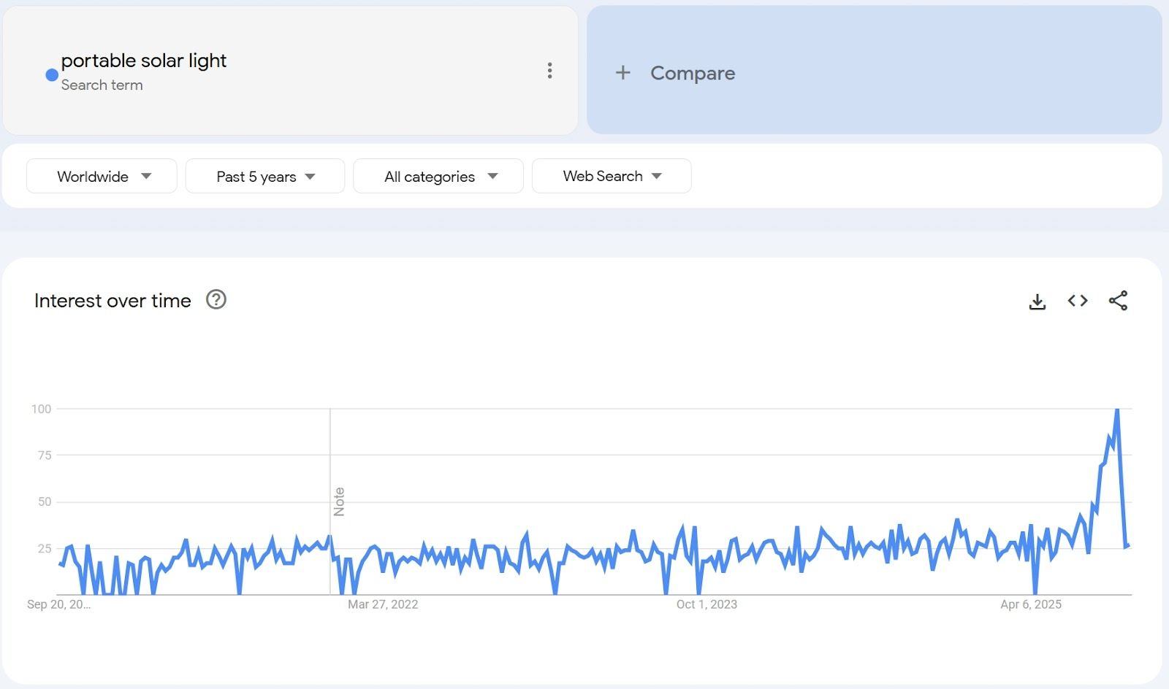Open the three-dot menu for the search term
The image size is (1169, 689).
point(549,71)
